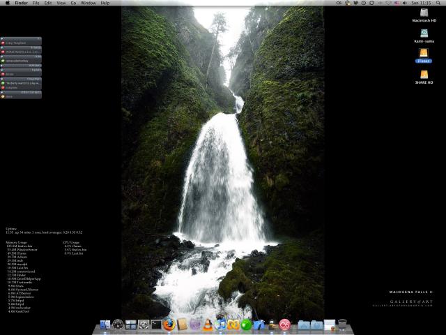Open the Dashboard gauge icon in Dock
Screen dimensions: 446x335
118,325
